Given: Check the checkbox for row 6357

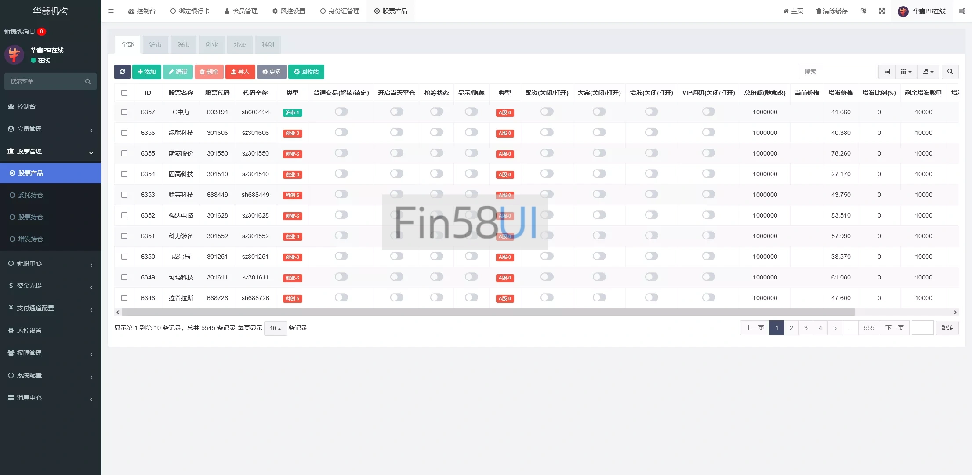Looking at the screenshot, I should click(x=124, y=112).
